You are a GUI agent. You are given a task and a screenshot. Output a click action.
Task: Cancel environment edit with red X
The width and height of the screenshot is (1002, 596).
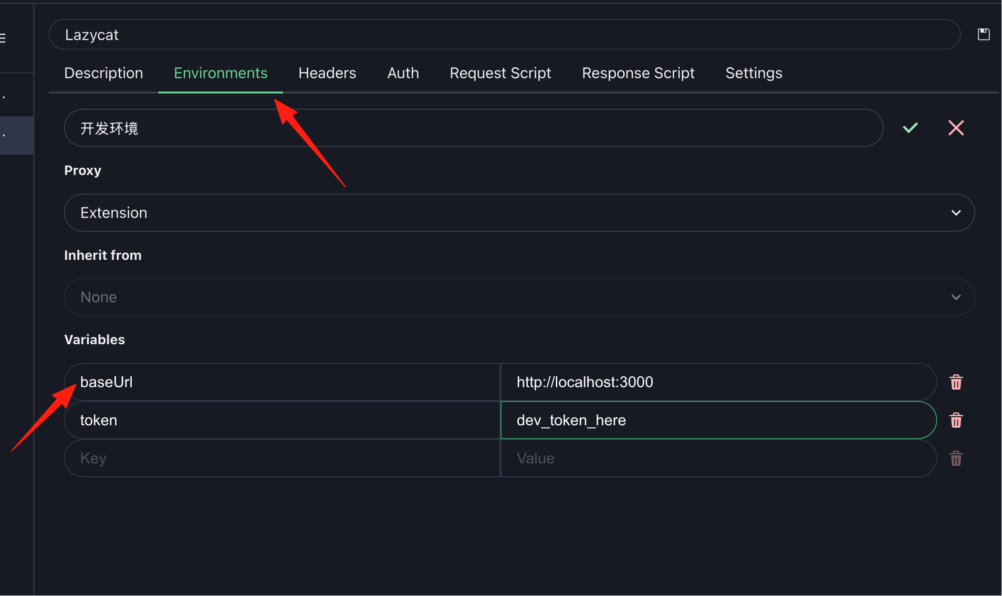pos(956,128)
